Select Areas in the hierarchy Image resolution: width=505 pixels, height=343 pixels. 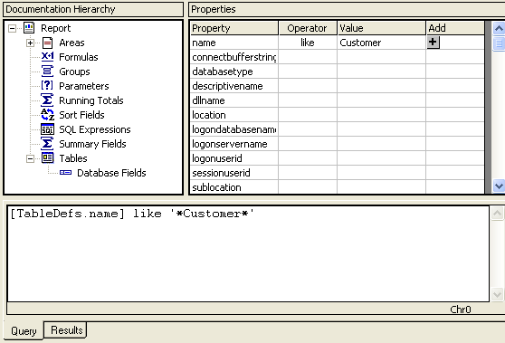tap(71, 43)
